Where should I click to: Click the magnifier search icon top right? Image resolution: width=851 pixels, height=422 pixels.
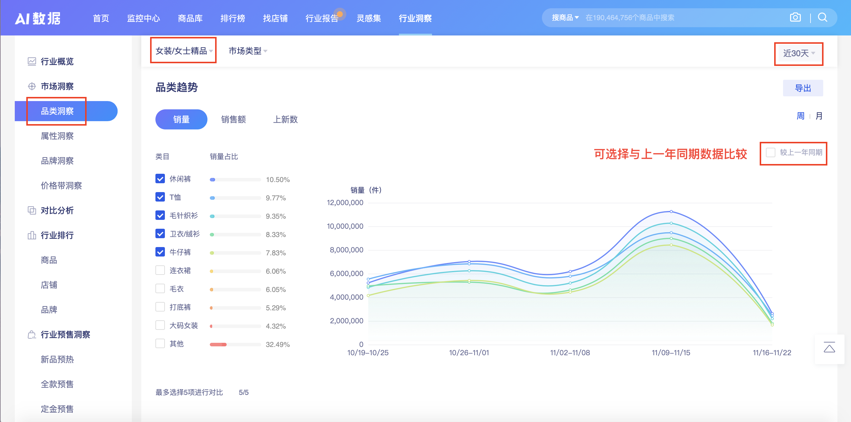(x=822, y=17)
